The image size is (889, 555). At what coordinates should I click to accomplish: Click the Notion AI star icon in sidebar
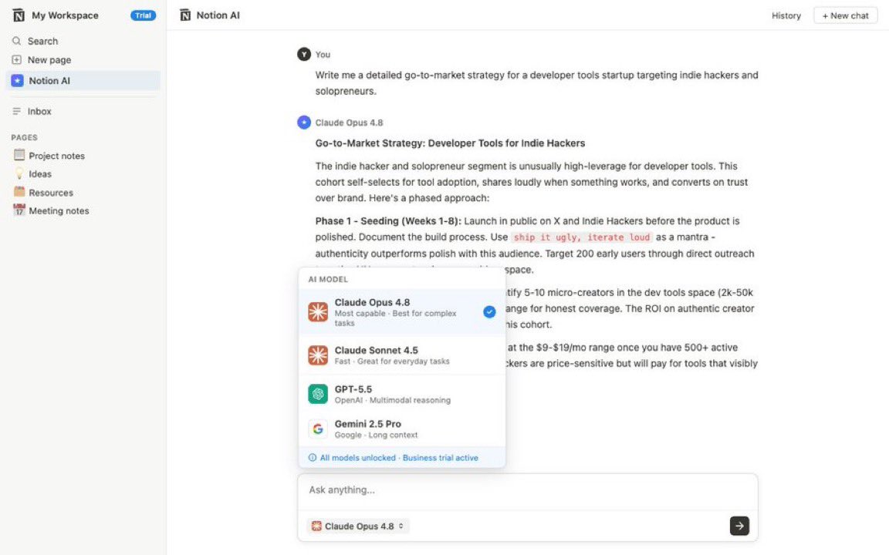click(x=18, y=80)
